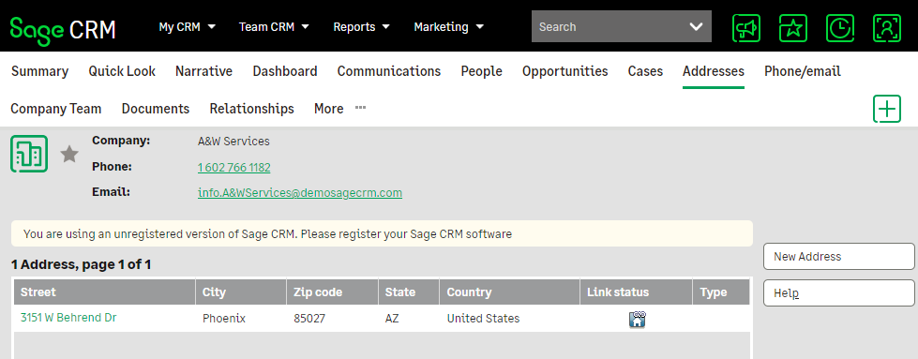Switch to the Summary tab
Viewport: 918px width, 359px height.
click(x=39, y=71)
